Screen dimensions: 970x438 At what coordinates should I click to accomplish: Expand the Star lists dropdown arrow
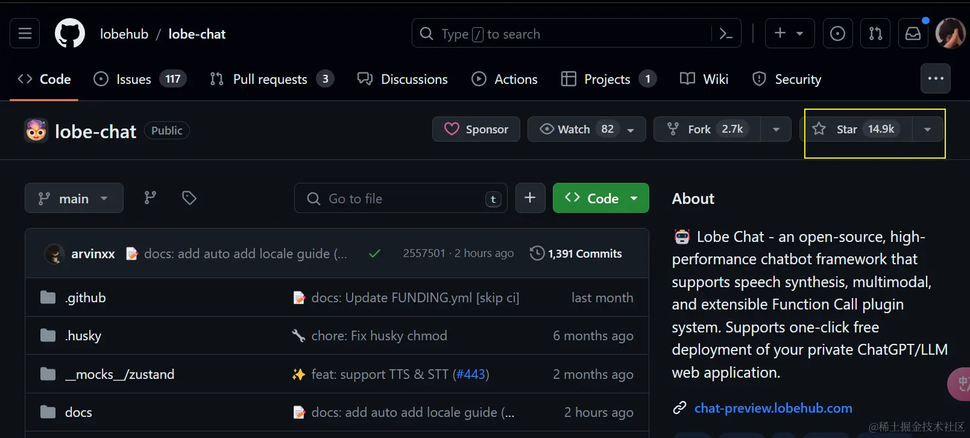coord(927,129)
